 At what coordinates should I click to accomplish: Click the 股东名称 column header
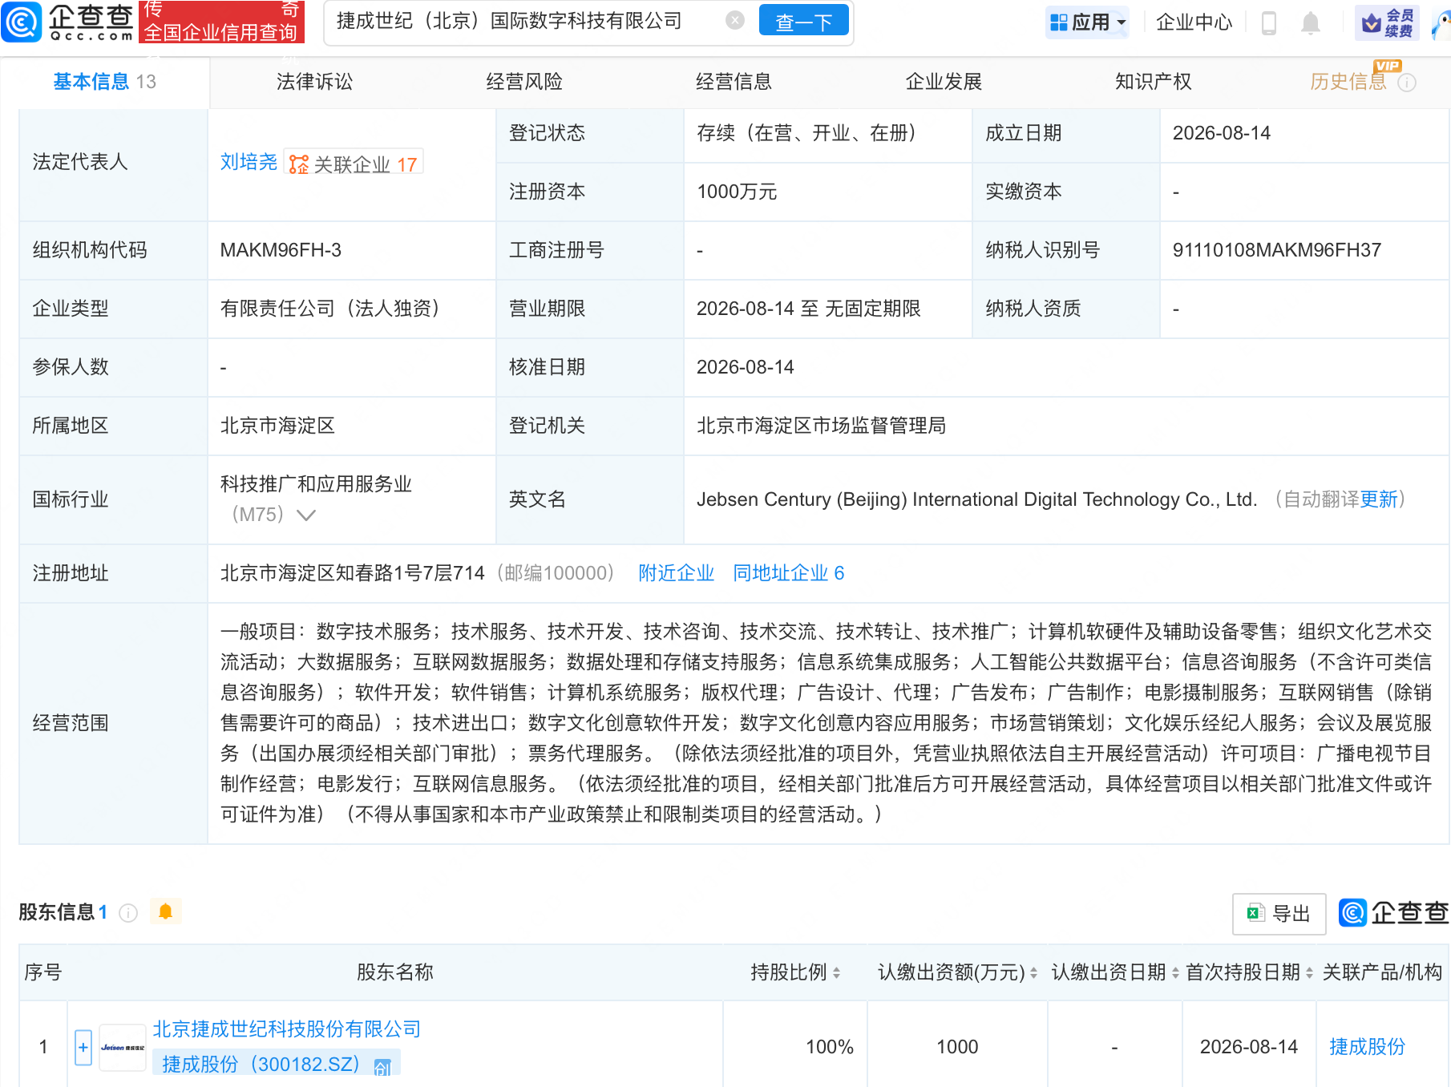pos(395,972)
